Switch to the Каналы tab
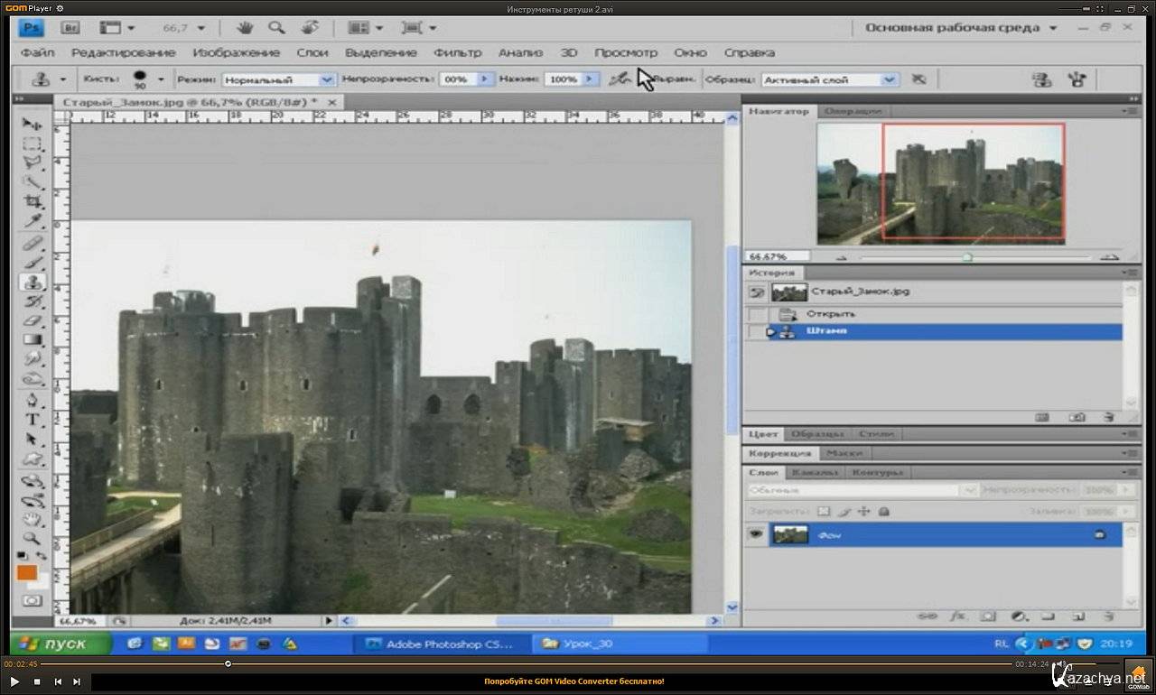 pos(814,472)
